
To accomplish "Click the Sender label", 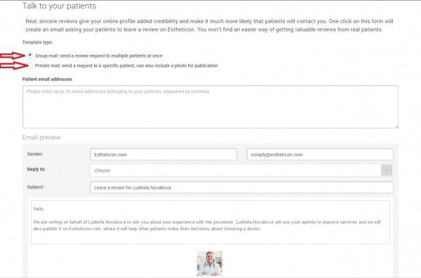I will pos(35,154).
